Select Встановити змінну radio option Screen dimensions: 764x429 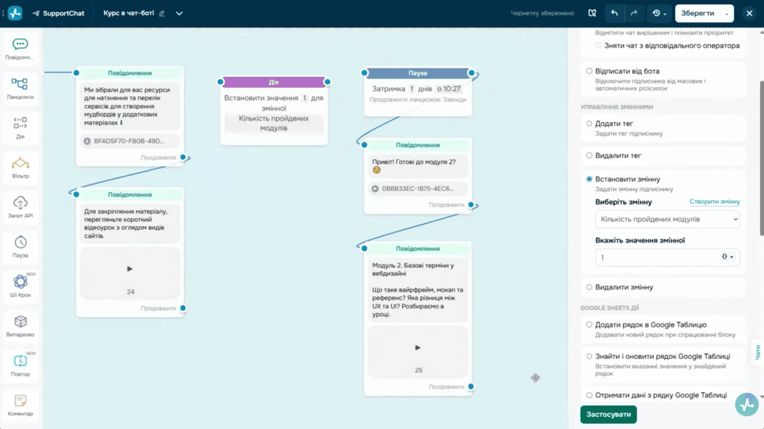[590, 179]
